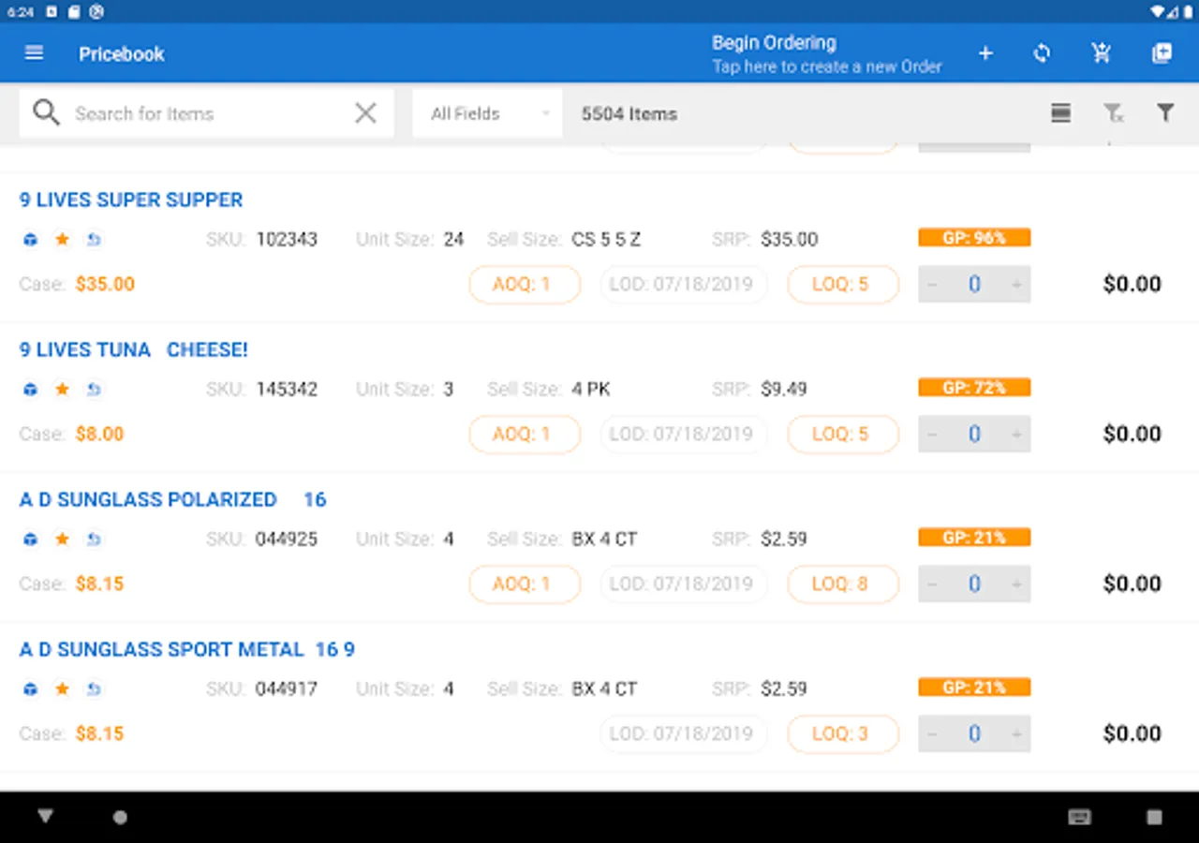Toggle favorite star for A D SUNGLASS SPORT METAL
Viewport: 1199px width, 843px height.
point(62,689)
